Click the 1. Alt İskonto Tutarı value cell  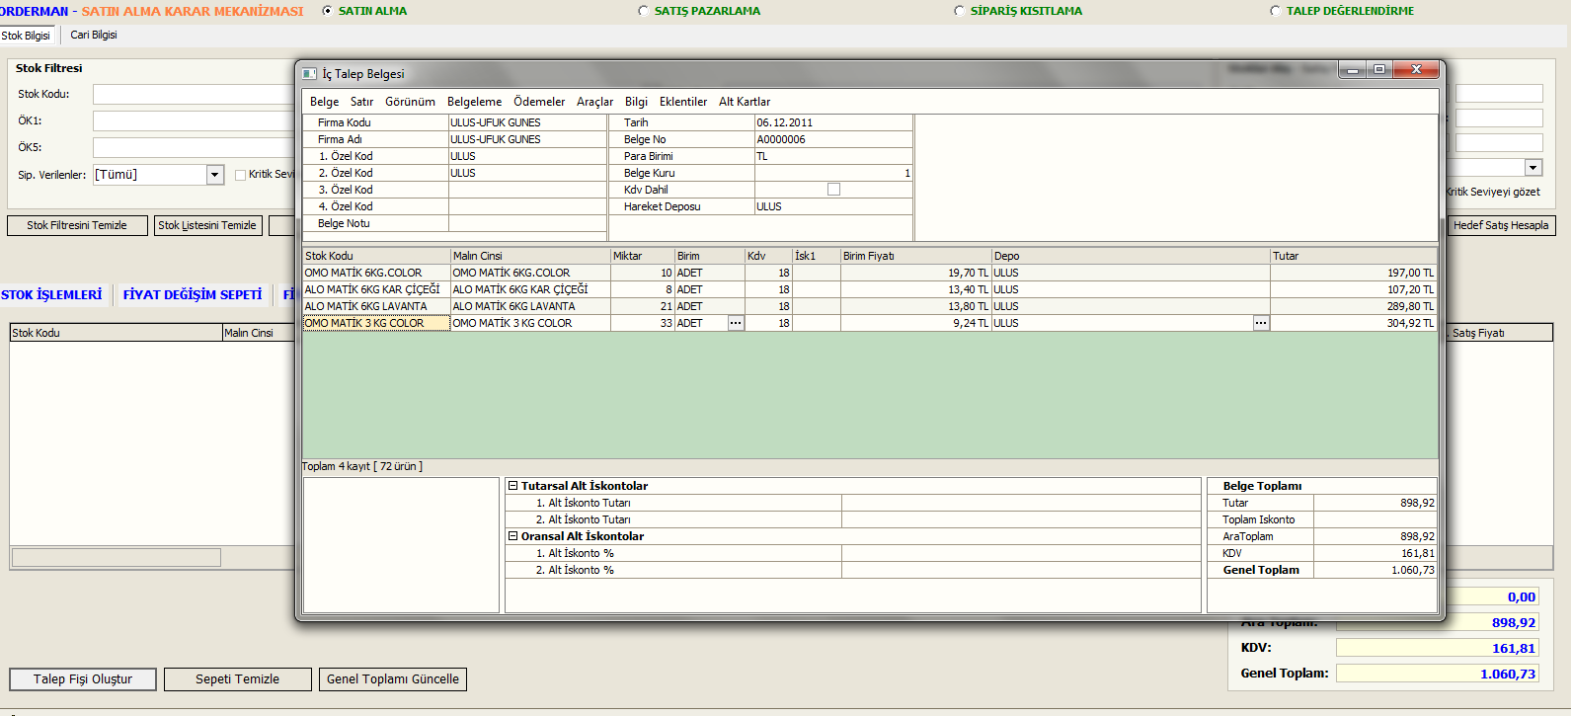coord(1021,503)
